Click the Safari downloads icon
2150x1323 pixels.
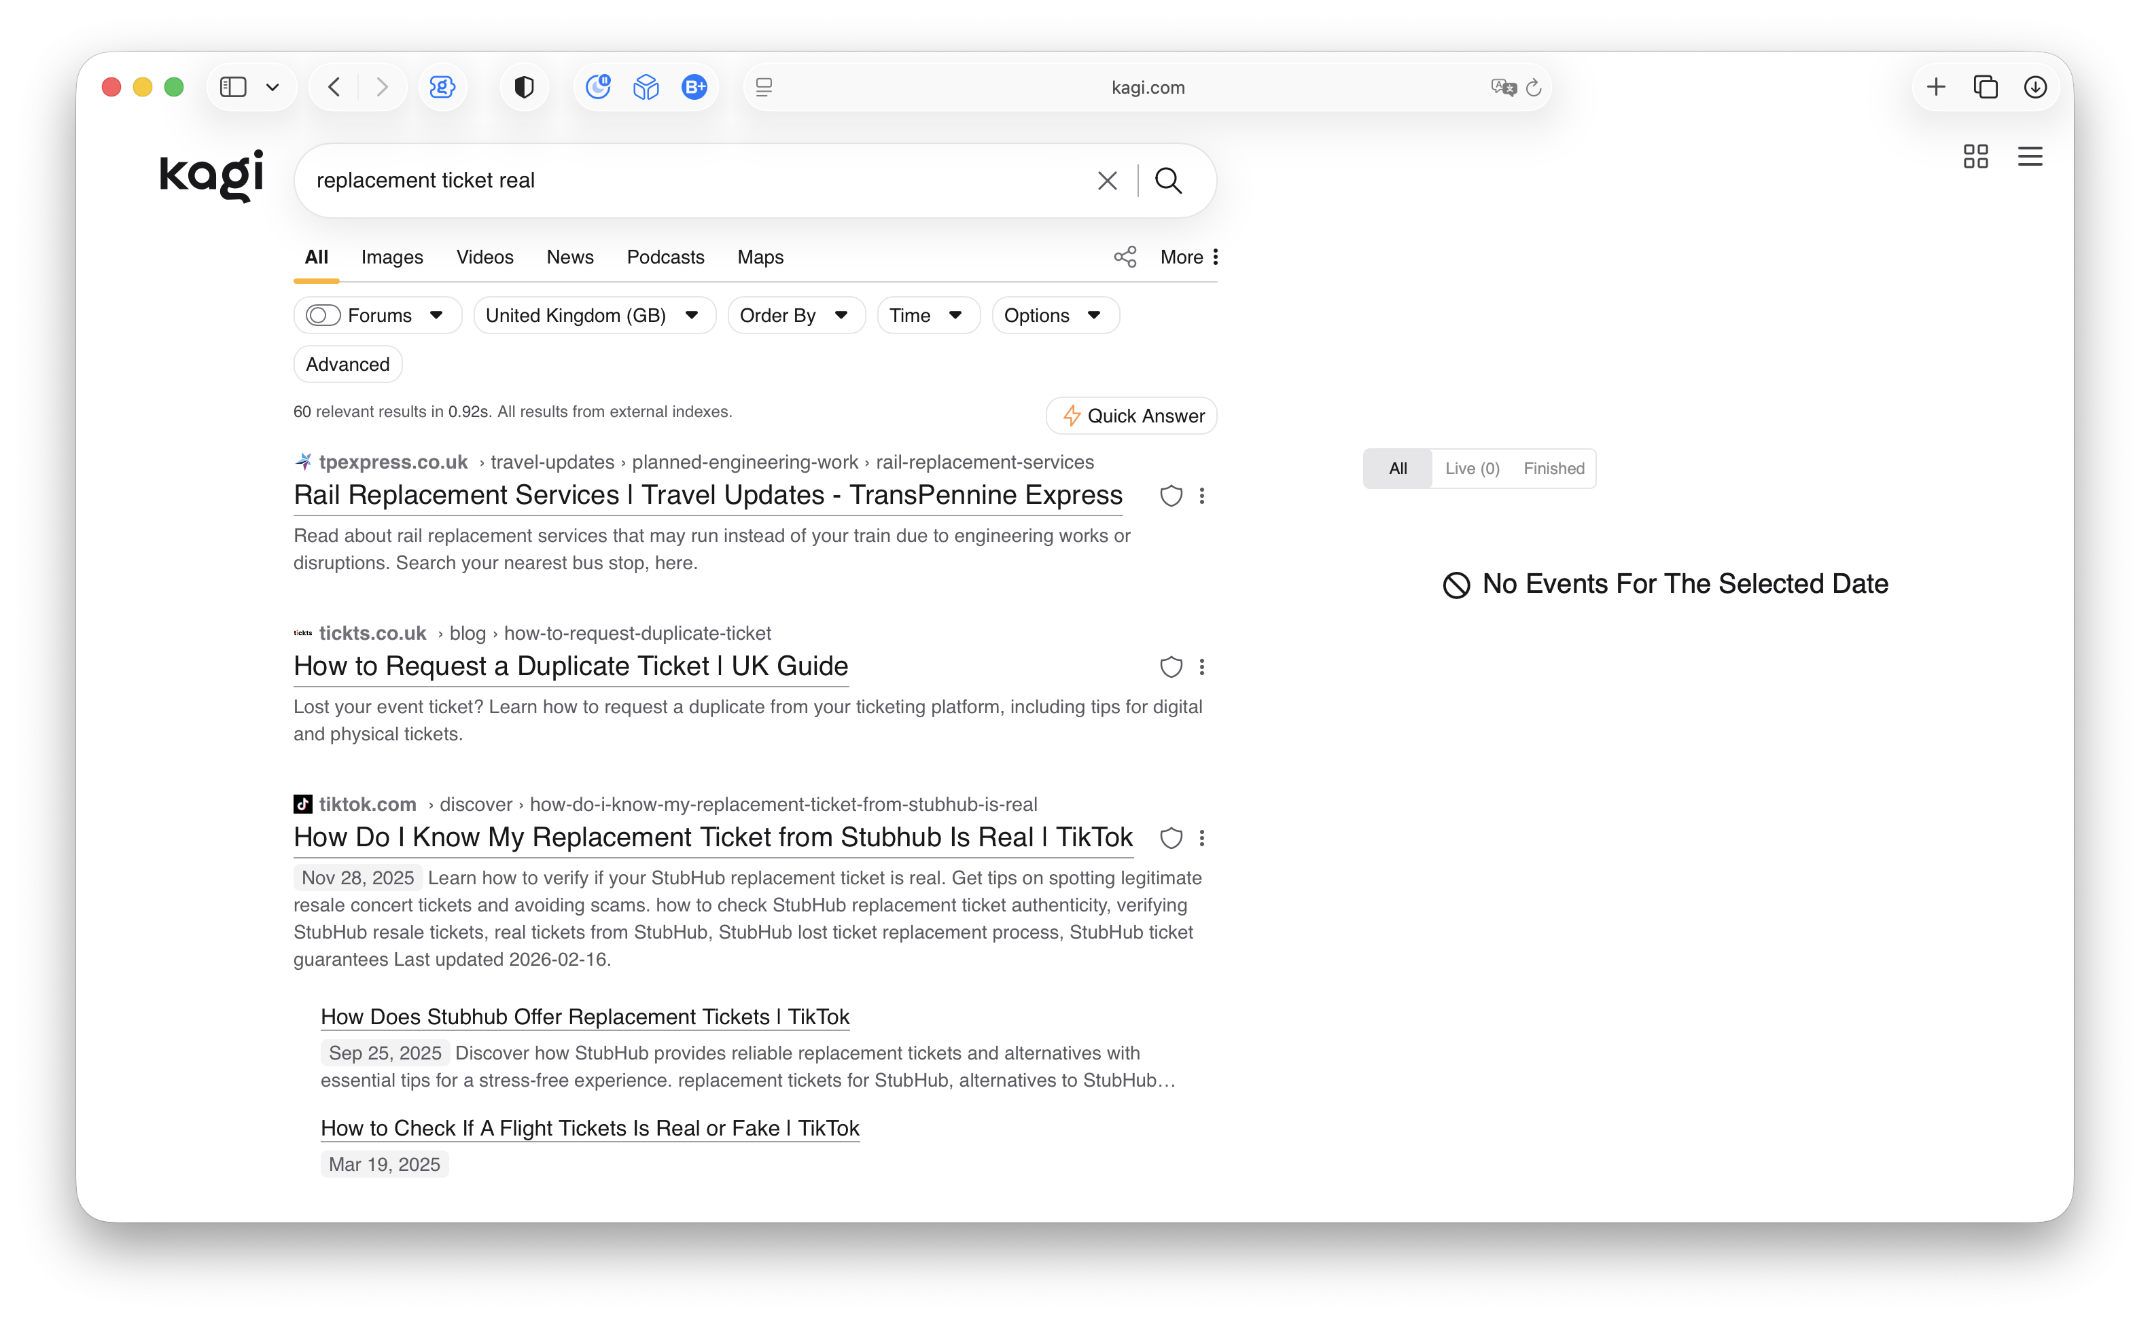(2034, 87)
